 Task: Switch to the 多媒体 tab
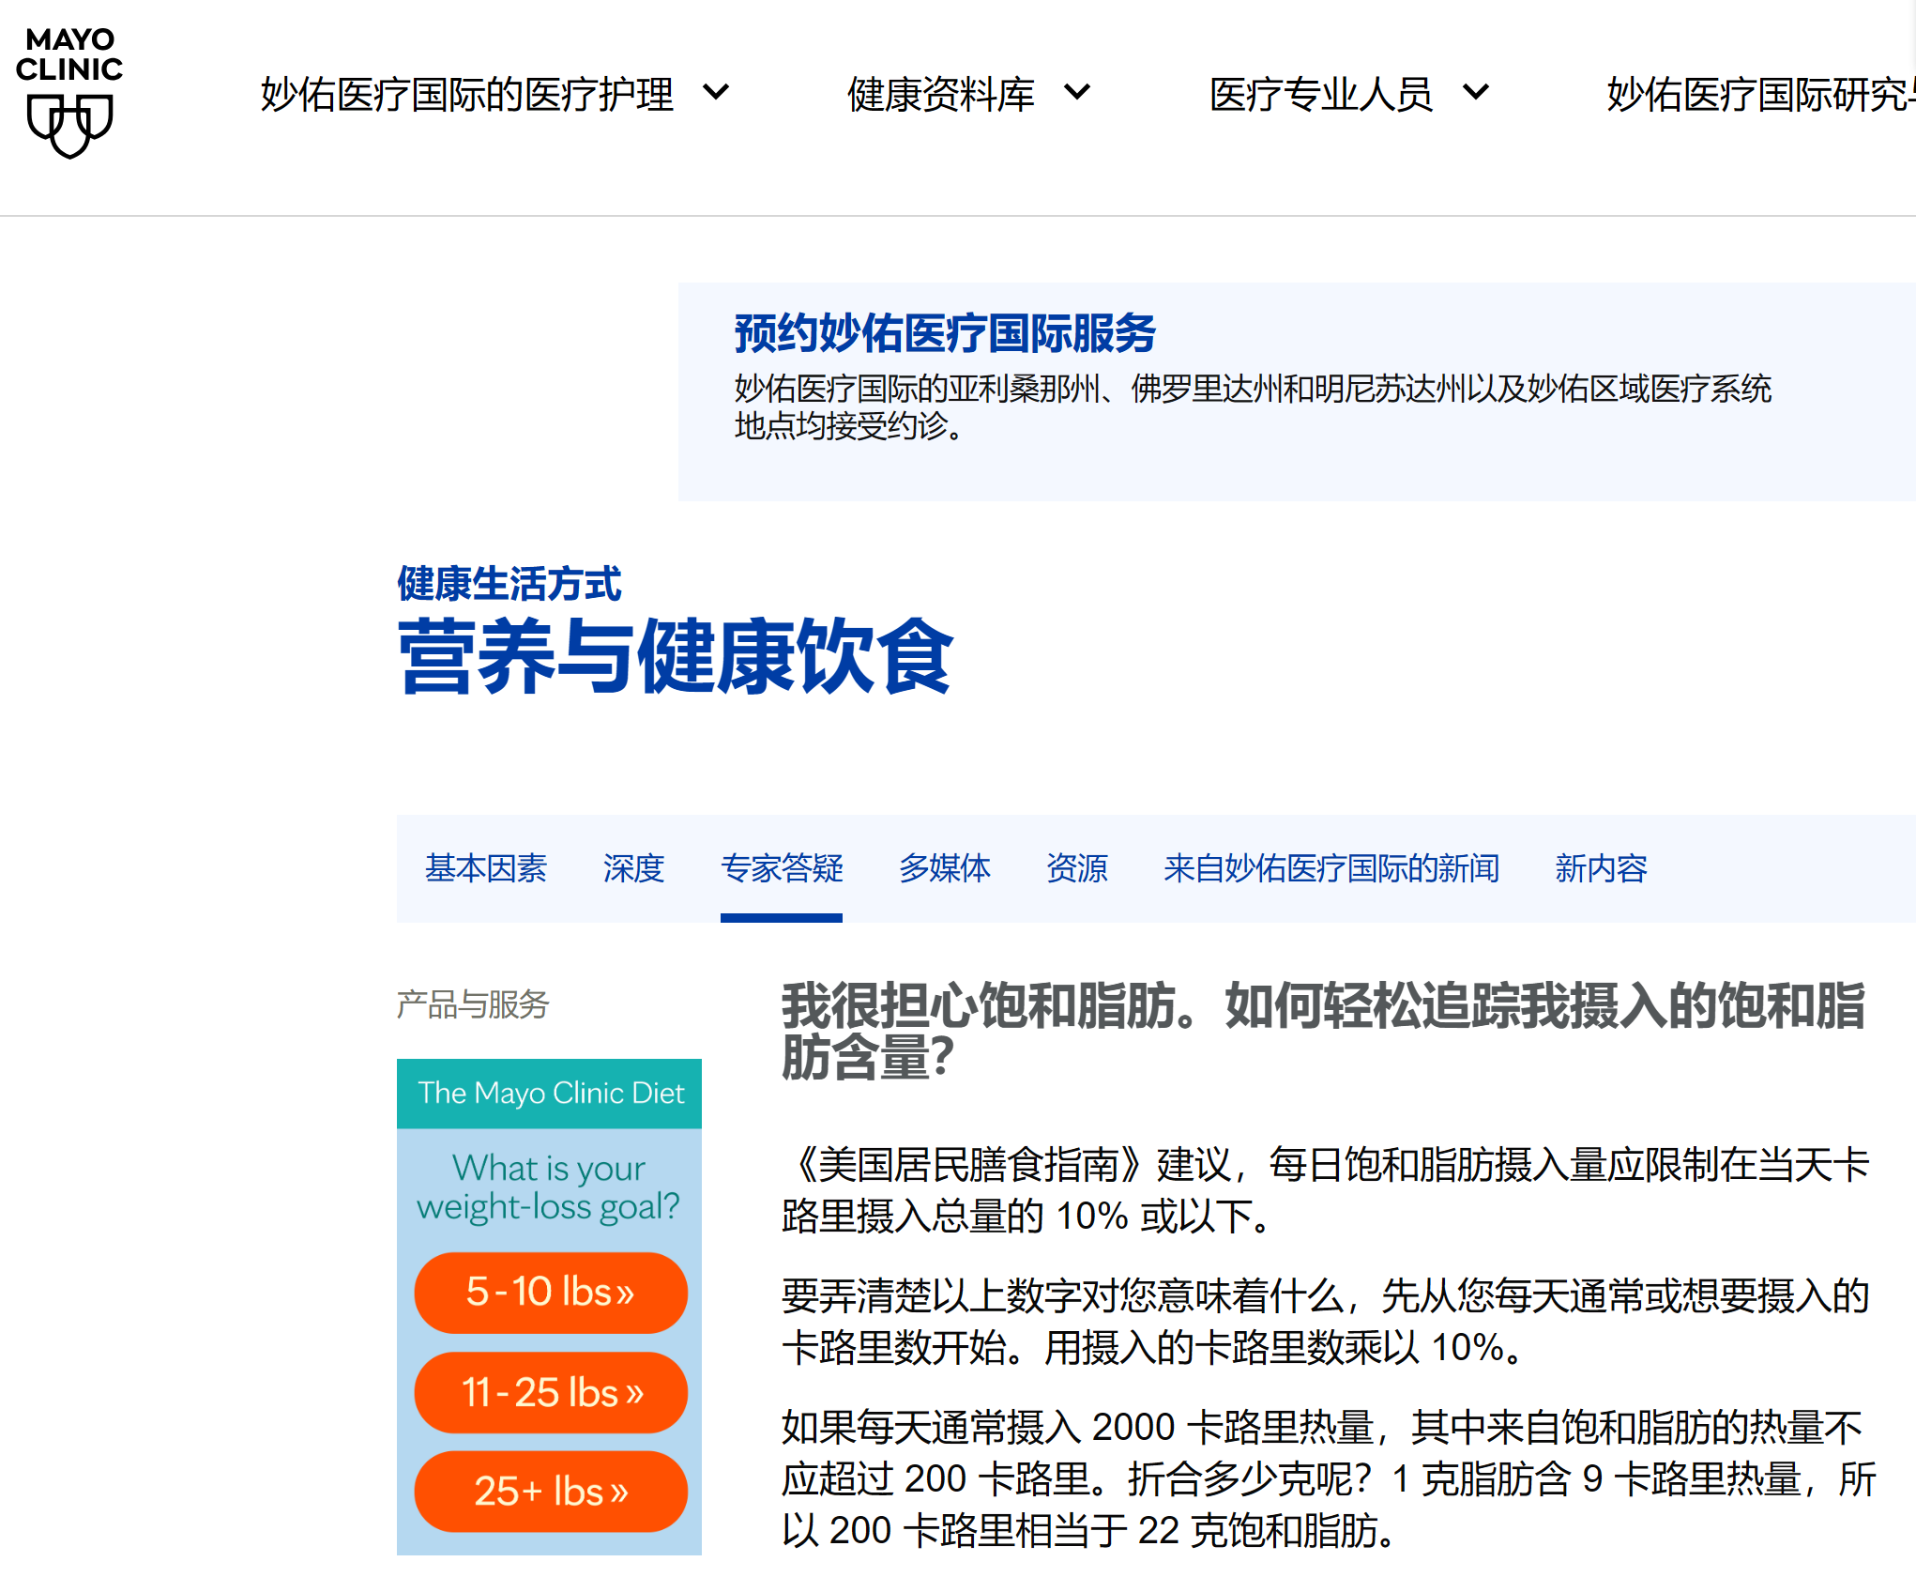coord(944,868)
